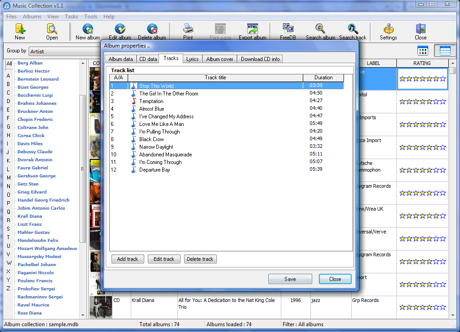Switch to the Album data tab
Image resolution: width=460 pixels, height=332 pixels.
[x=120, y=59]
